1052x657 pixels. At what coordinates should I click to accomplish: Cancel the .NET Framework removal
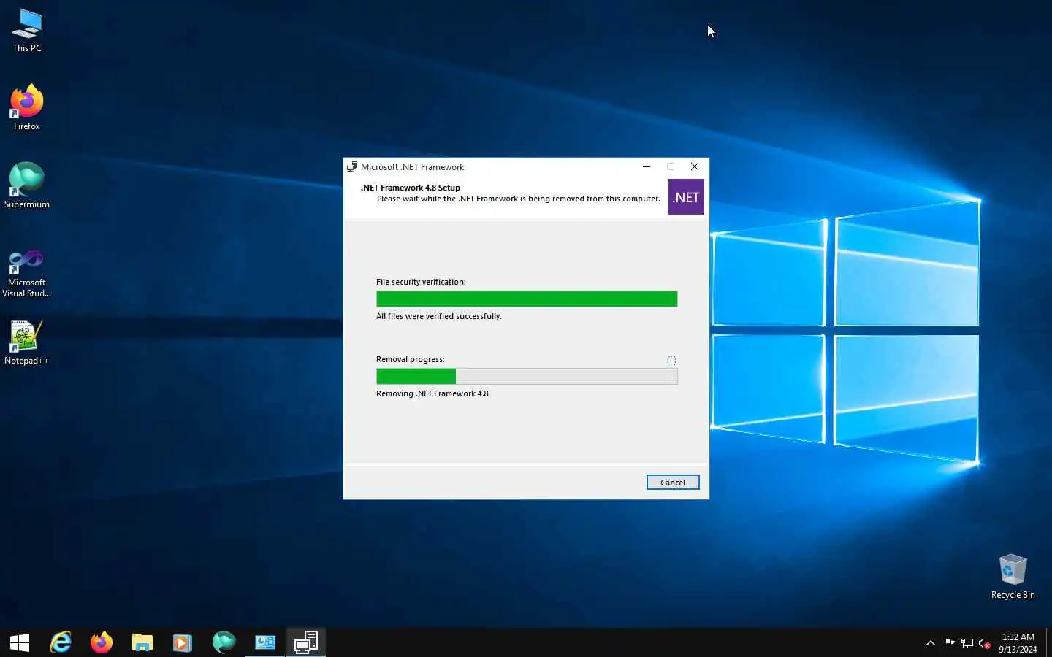[x=672, y=483]
